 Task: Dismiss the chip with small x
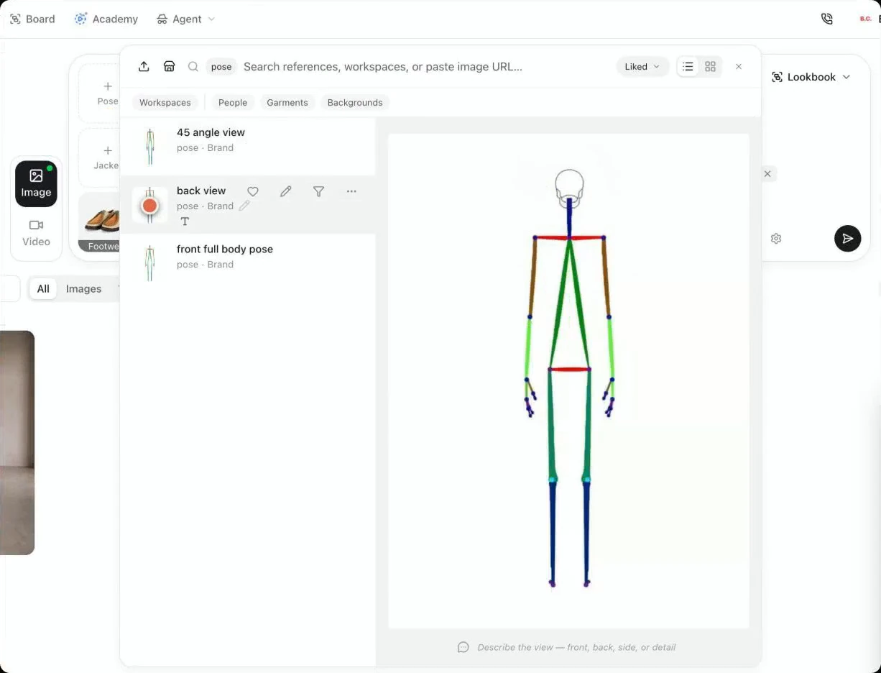[x=767, y=174]
